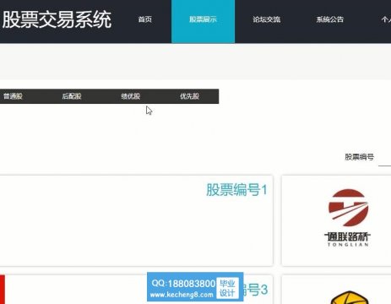The image size is (391, 304).
Task: Filter stocks by 后配股 category
Action: point(72,96)
